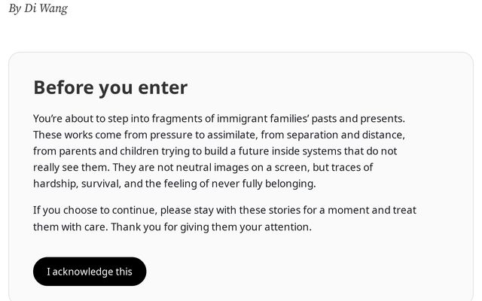Click the "Before you enter" heading
Screen dimensions: 482x301
(x=110, y=87)
